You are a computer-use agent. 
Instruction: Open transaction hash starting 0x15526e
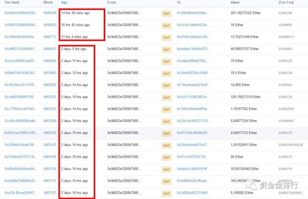pyautogui.click(x=21, y=85)
